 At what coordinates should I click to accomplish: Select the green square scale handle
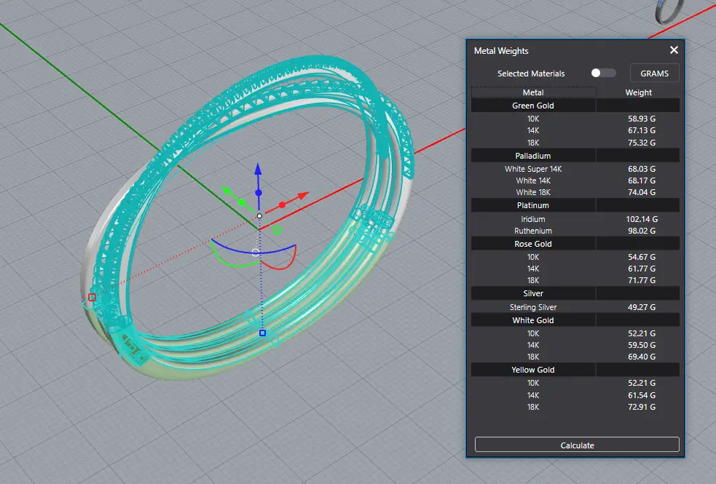278,231
